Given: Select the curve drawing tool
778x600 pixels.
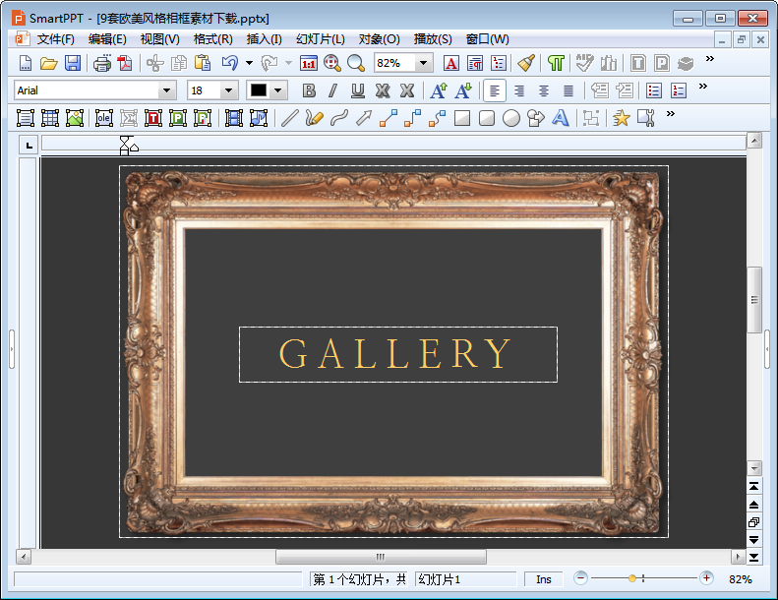Looking at the screenshot, I should (x=339, y=118).
